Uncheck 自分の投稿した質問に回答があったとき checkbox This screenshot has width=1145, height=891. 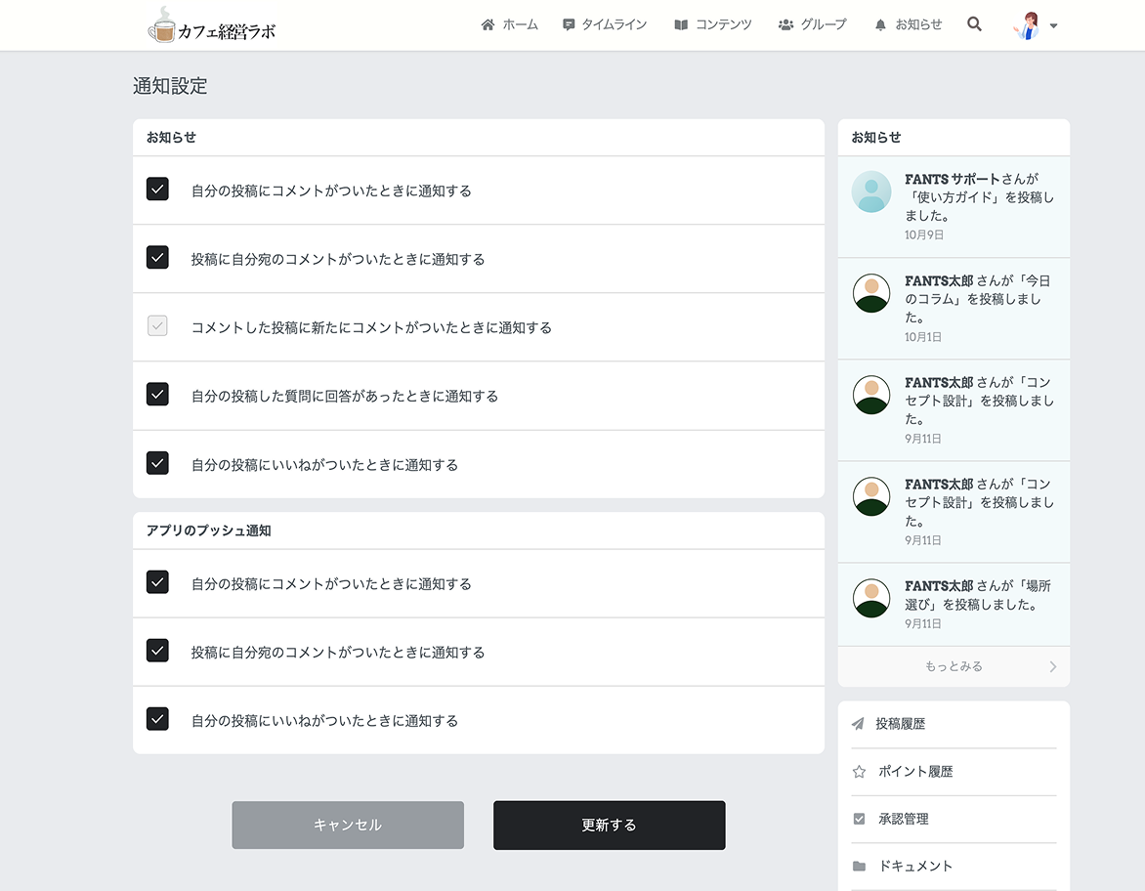click(157, 395)
